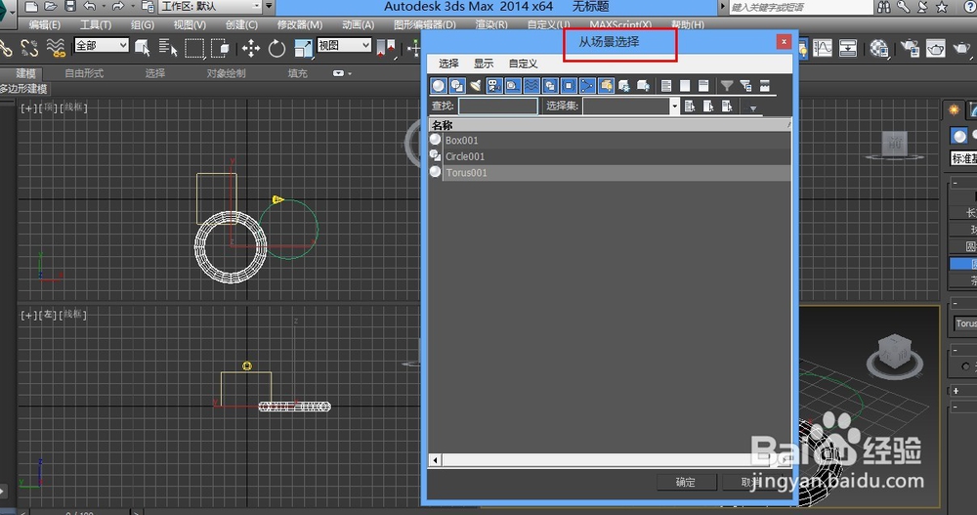The height and width of the screenshot is (515, 977).
Task: Activate Select and Move tool
Action: click(x=251, y=47)
